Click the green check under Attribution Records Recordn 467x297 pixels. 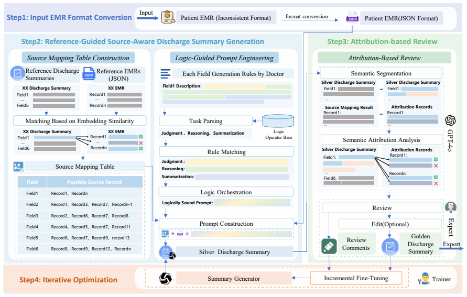pos(436,178)
